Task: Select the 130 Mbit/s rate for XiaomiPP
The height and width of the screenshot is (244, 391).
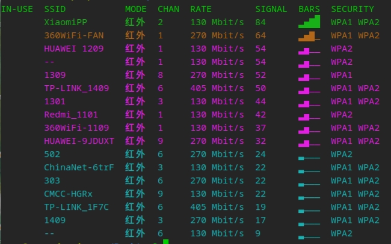Action: pos(217,22)
